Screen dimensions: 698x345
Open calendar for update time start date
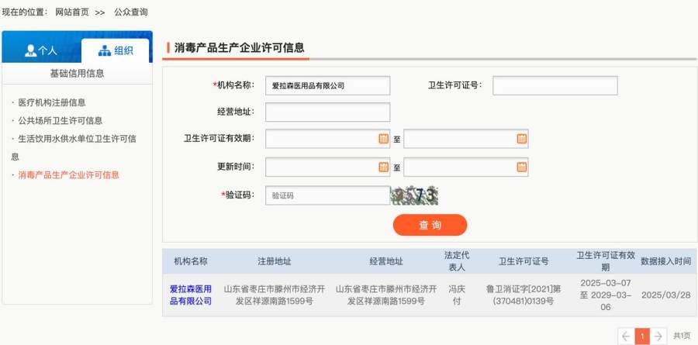383,167
